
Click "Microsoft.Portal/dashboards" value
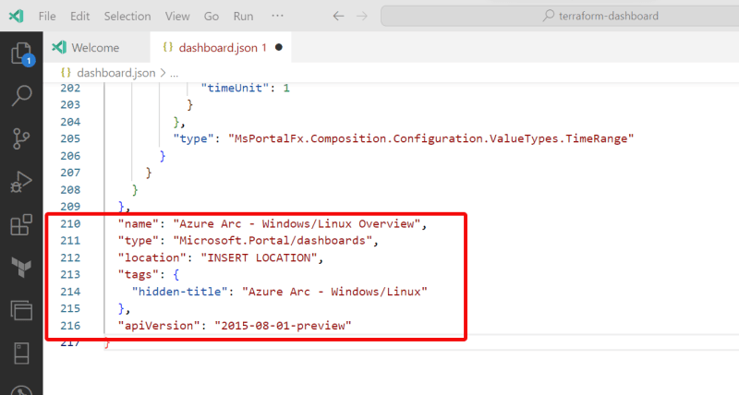pos(273,241)
